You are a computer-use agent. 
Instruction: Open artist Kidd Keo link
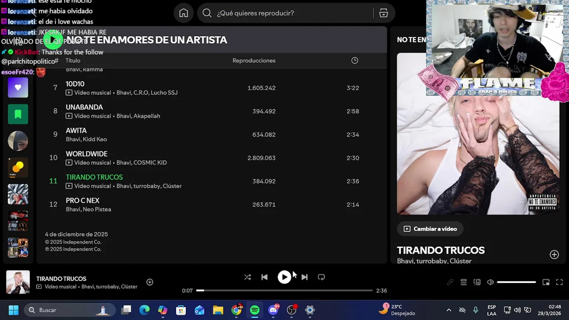coord(95,139)
